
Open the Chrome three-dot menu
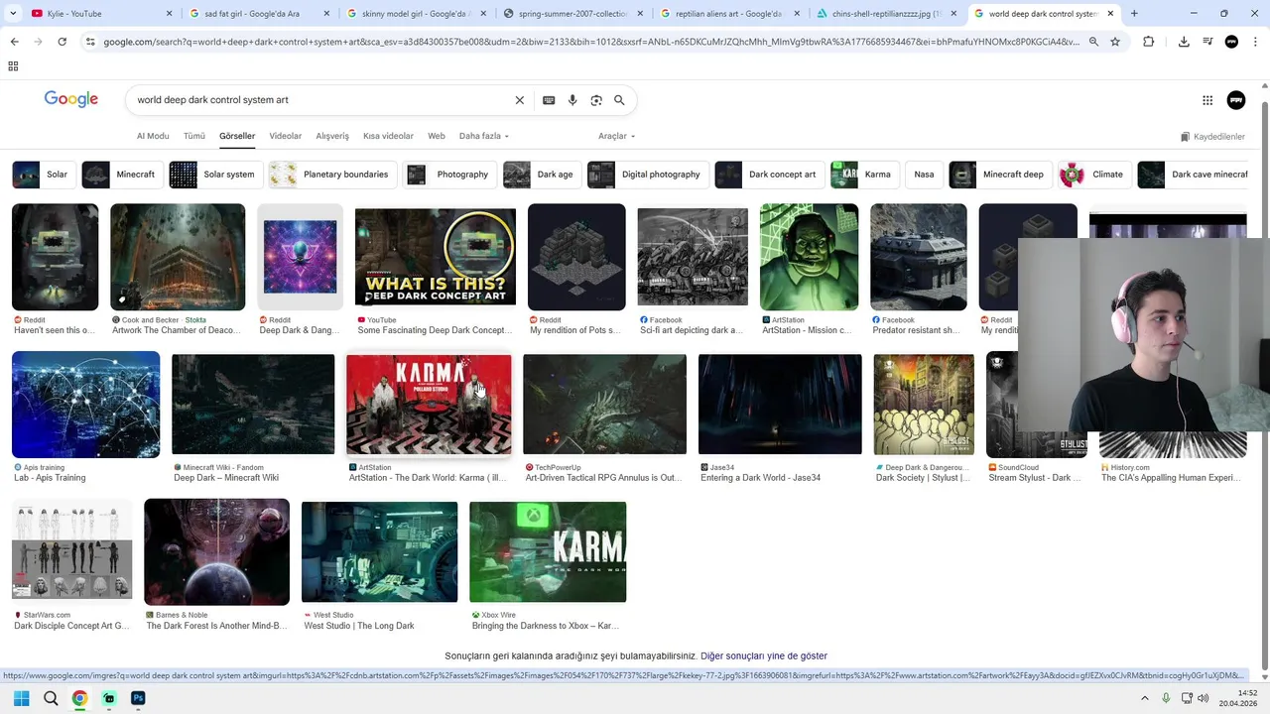tap(1255, 42)
